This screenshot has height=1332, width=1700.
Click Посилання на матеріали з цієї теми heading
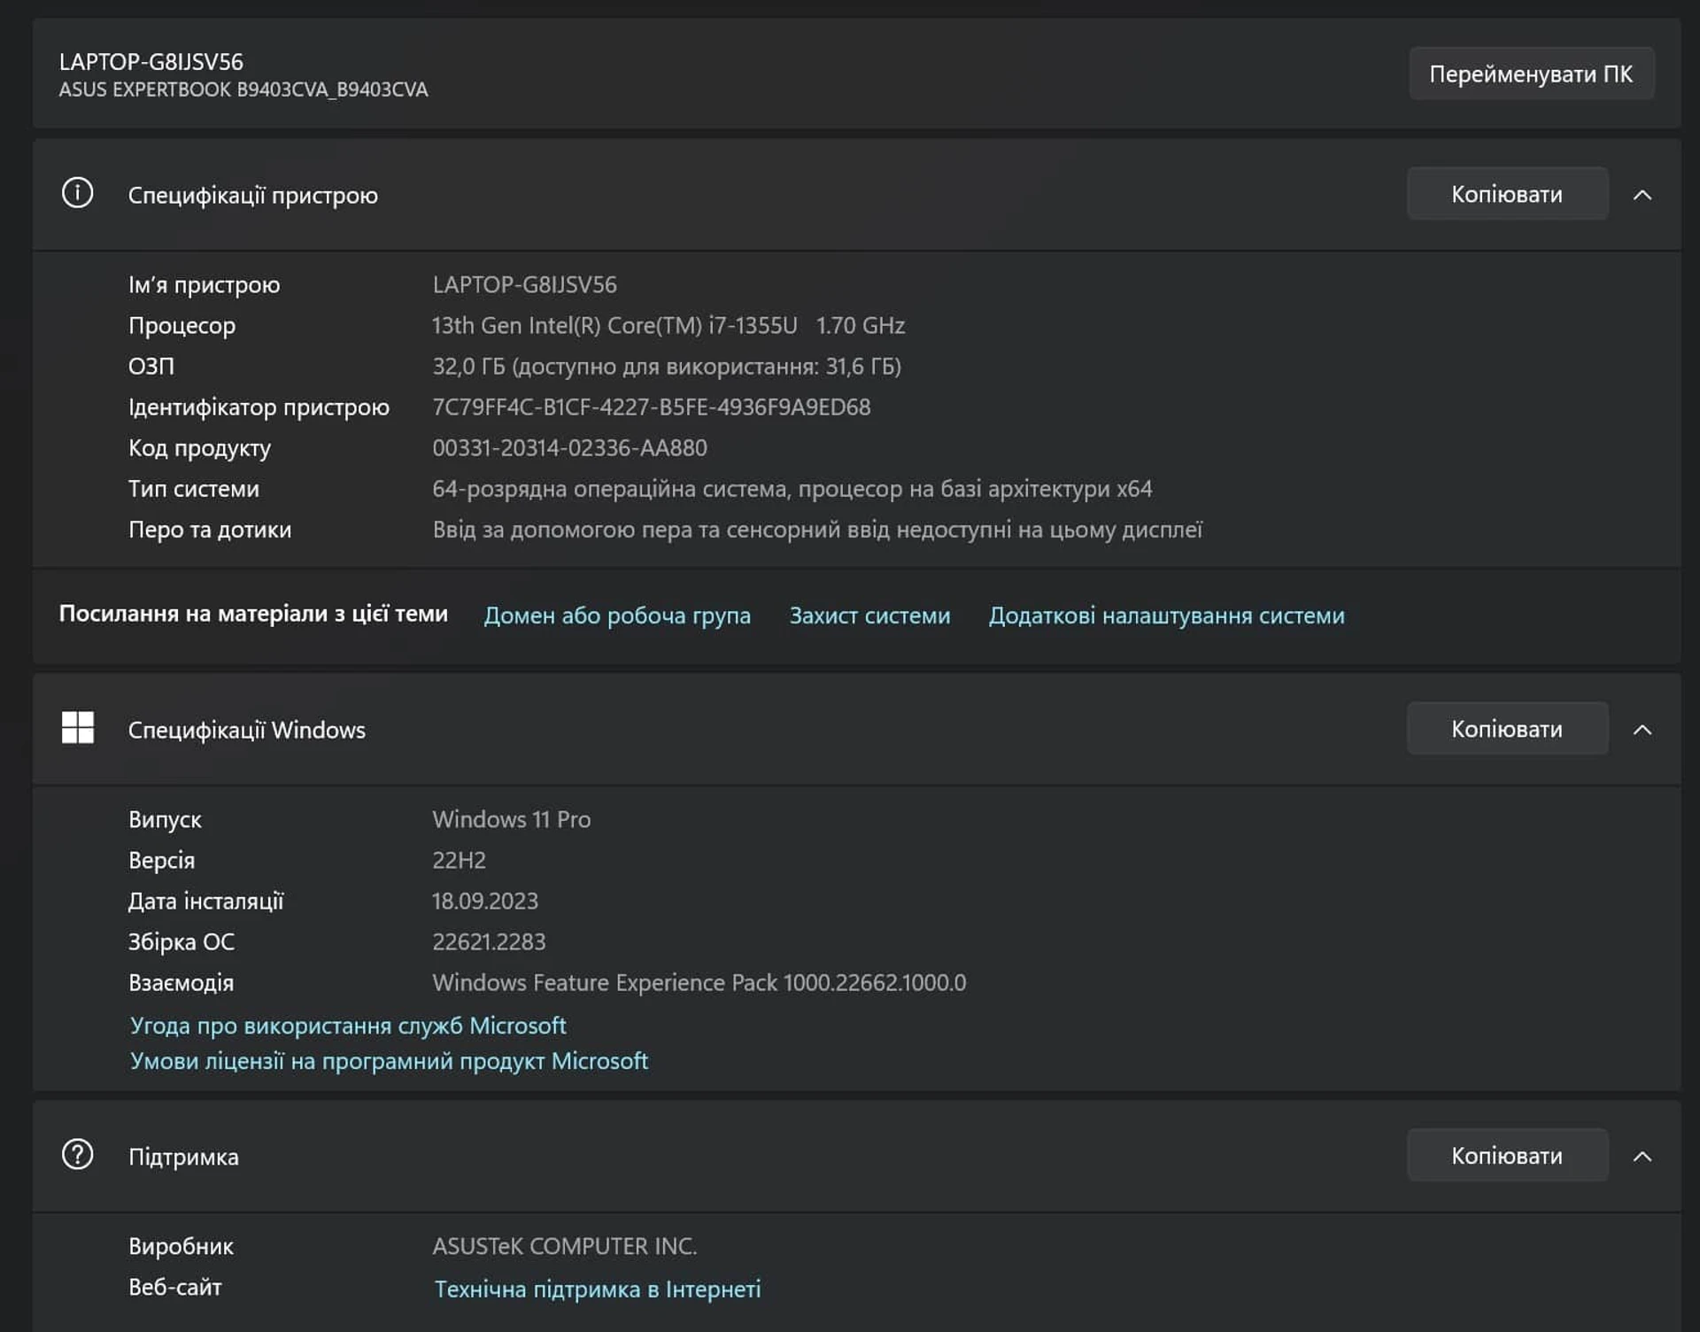tap(253, 614)
